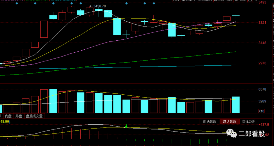Screen dimensions: 274x146
Task: Click the 3458.79 high price label
Action: [100, 6]
